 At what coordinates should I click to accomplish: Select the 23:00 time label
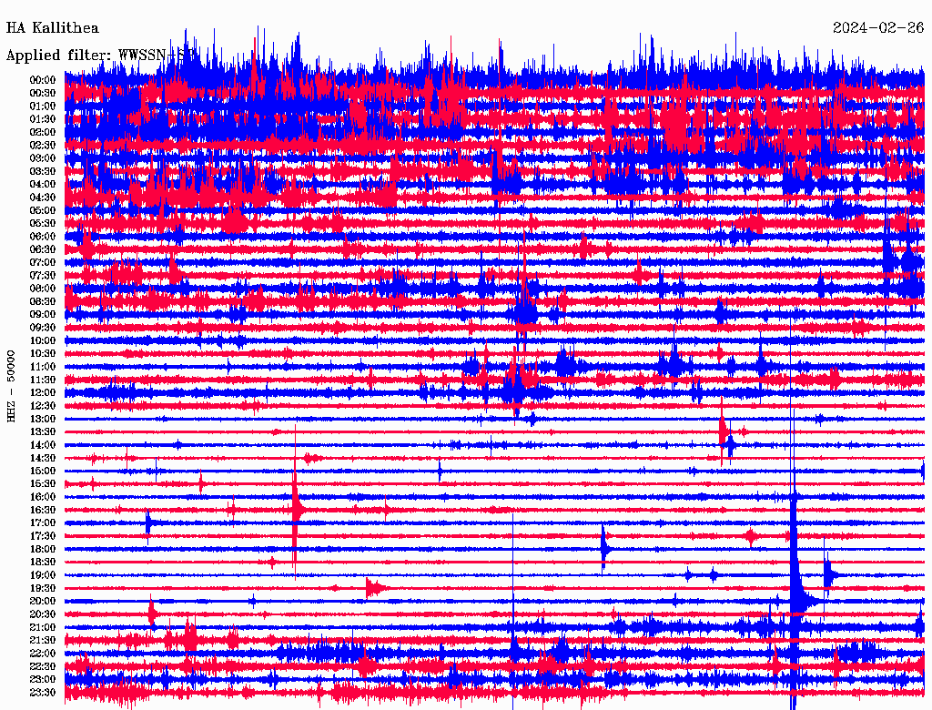(x=43, y=679)
